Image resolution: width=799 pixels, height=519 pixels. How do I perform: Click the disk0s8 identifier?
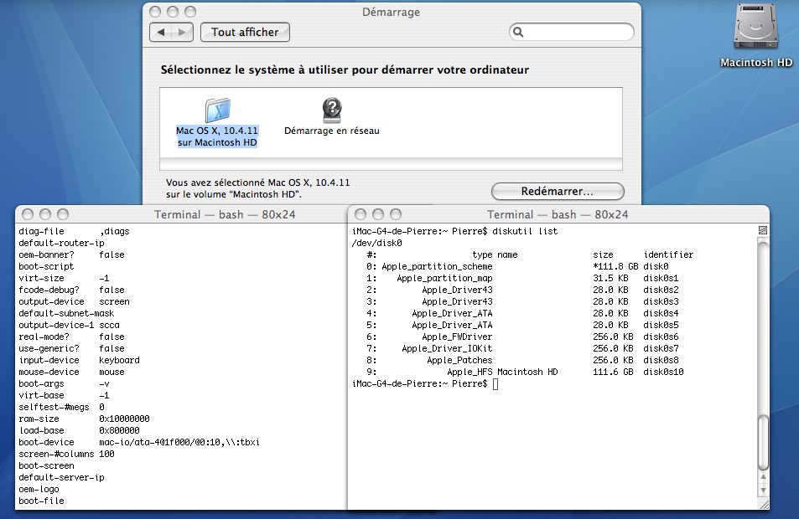tap(661, 360)
